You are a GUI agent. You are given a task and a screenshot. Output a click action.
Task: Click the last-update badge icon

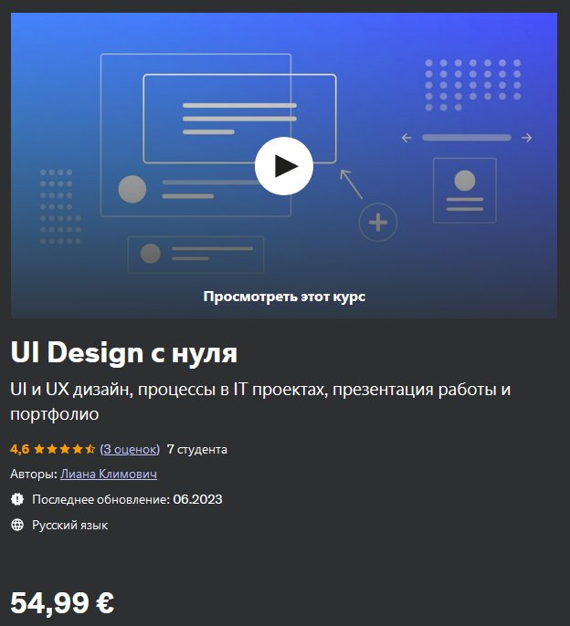17,499
